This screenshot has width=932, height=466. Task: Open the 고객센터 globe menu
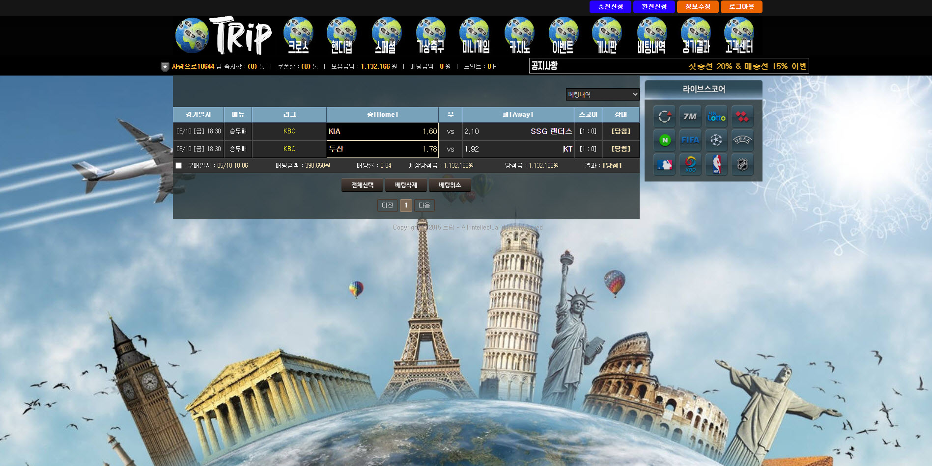click(739, 35)
